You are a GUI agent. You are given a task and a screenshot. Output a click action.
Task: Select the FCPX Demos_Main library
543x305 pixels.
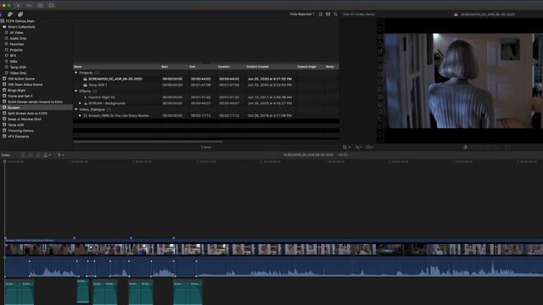click(x=20, y=21)
